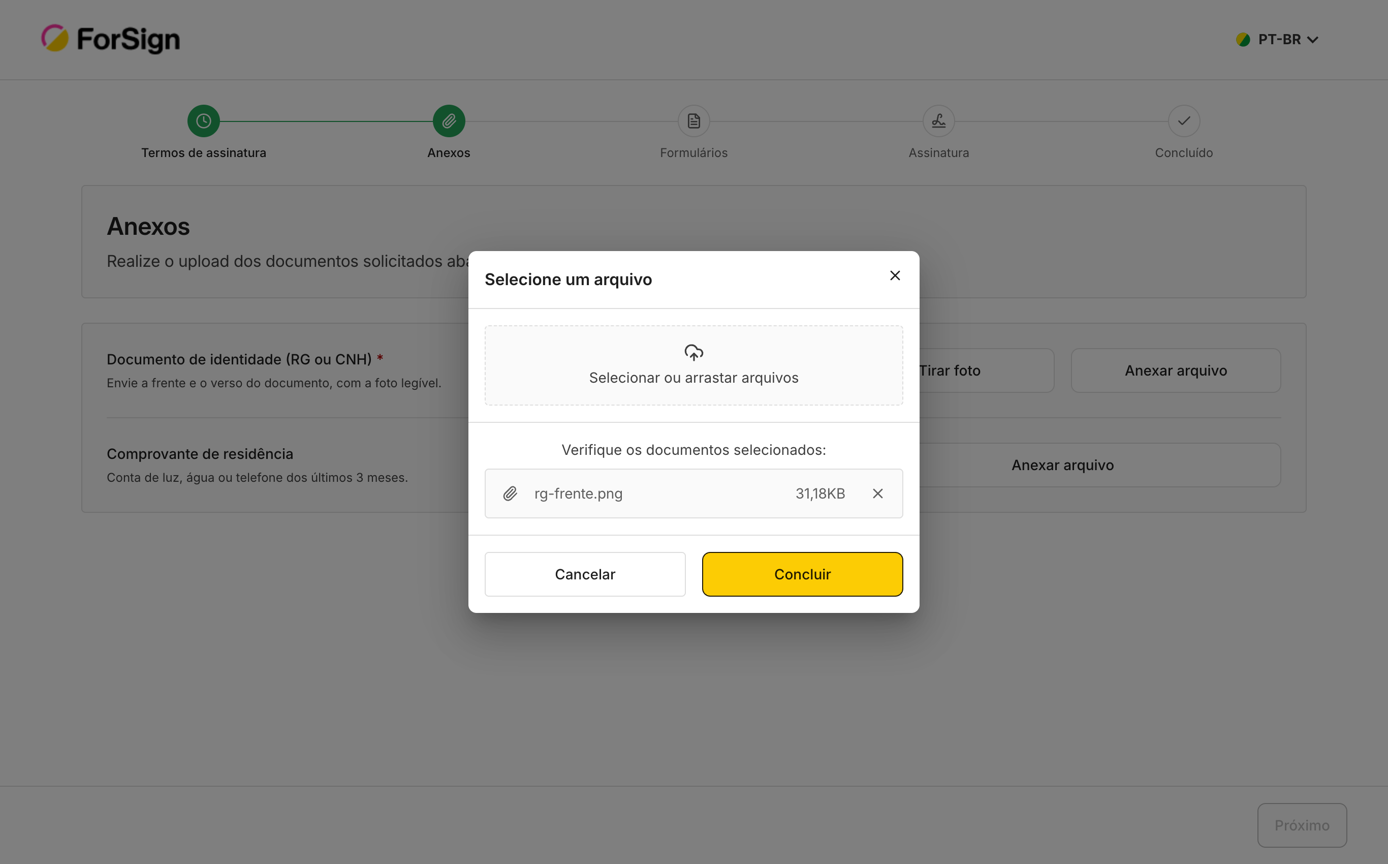Select the Assinatura step icon
Viewport: 1388px width, 864px height.
click(x=938, y=120)
